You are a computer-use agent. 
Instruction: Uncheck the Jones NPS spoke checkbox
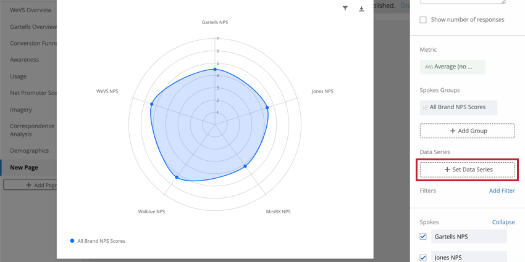(x=423, y=258)
